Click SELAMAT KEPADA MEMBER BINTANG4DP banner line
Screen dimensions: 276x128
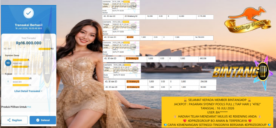pyautogui.click(x=218, y=100)
